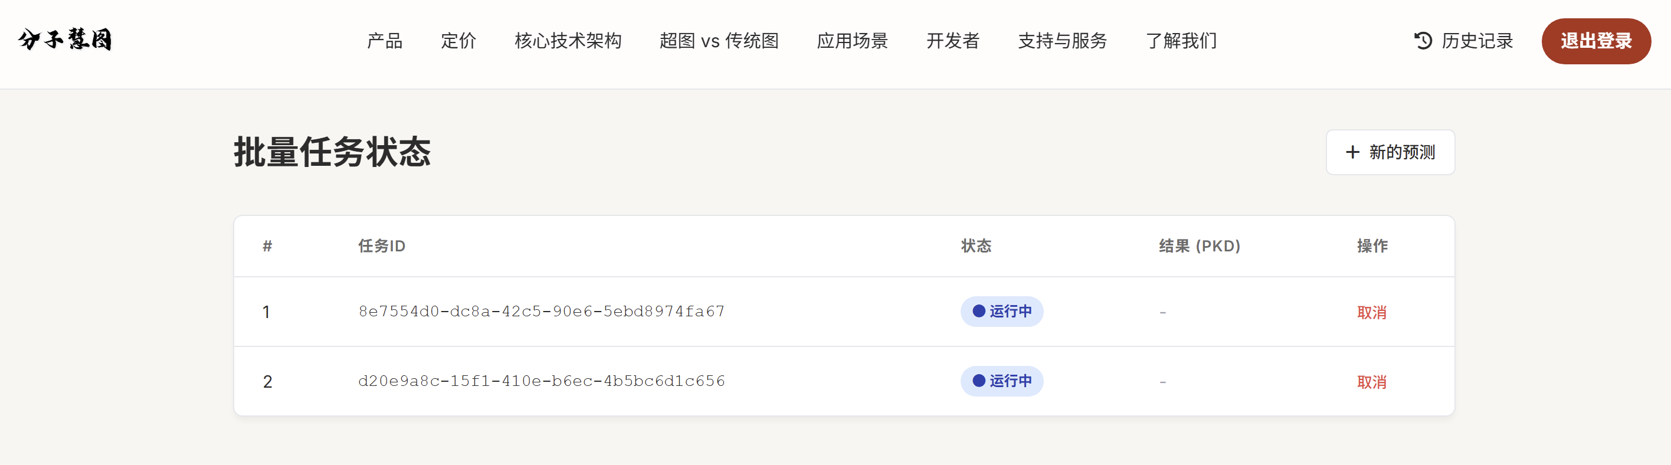The height and width of the screenshot is (465, 1671).
Task: Click the history clock icon
Action: [x=1423, y=41]
